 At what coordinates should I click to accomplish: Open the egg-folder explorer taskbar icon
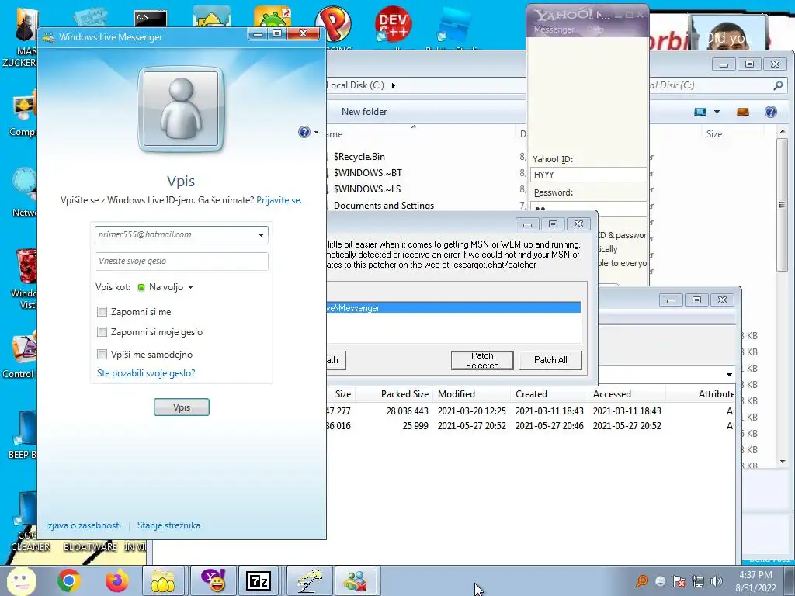click(162, 580)
